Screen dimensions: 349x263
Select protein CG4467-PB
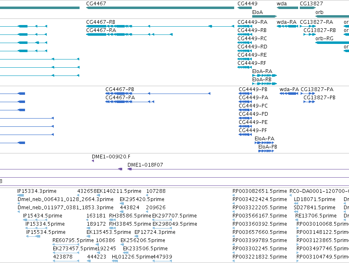[158, 94]
